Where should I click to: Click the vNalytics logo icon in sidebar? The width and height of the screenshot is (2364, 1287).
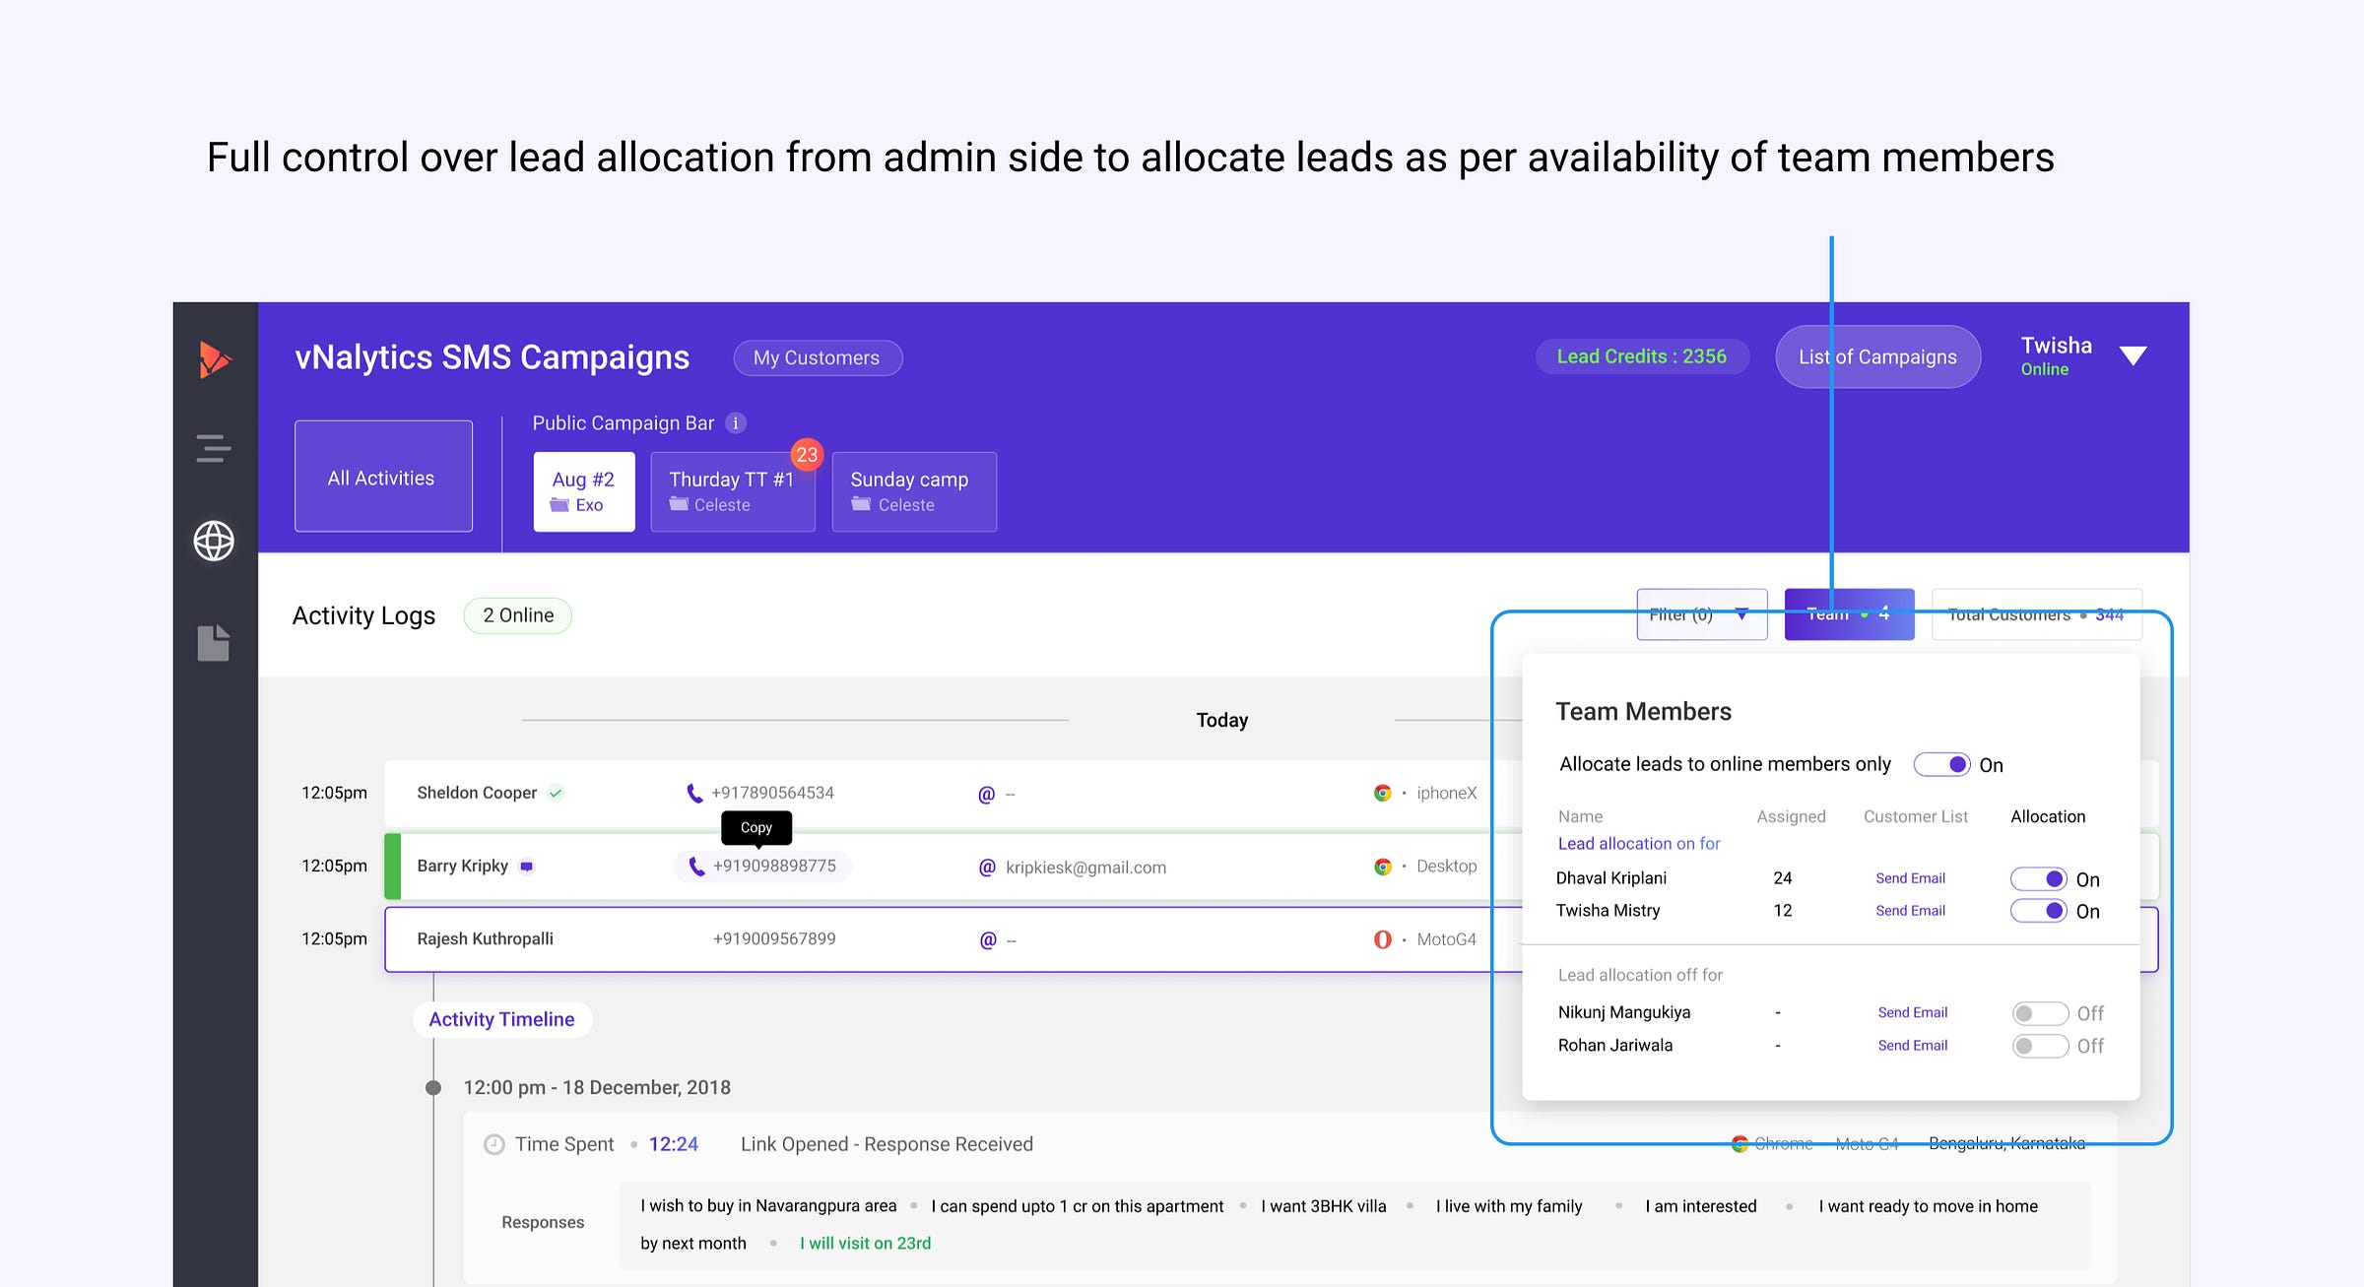click(x=214, y=359)
